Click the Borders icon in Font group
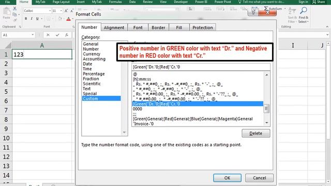 click(x=48, y=19)
